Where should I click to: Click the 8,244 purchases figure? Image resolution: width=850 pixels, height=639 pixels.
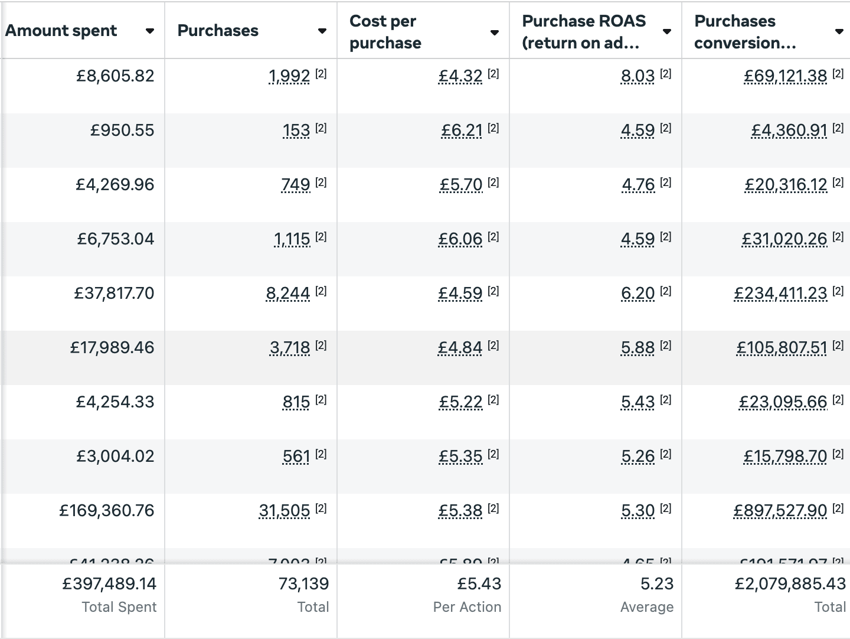288,294
